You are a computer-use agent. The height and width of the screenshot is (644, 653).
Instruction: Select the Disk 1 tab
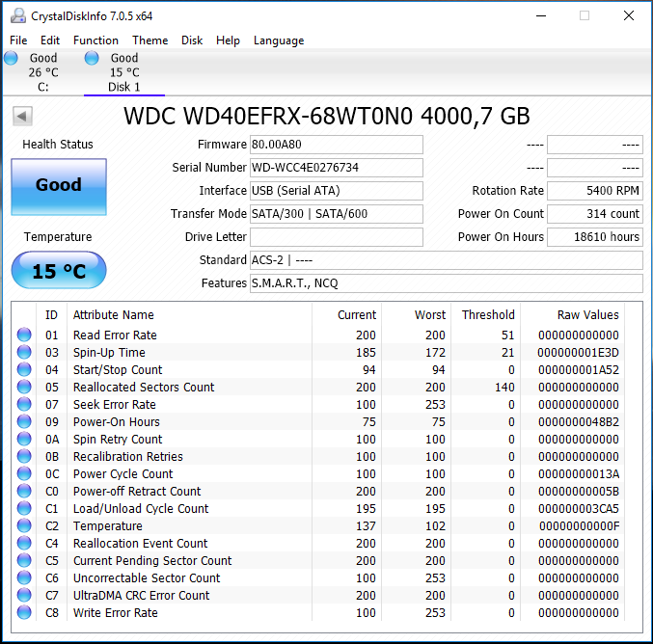124,72
